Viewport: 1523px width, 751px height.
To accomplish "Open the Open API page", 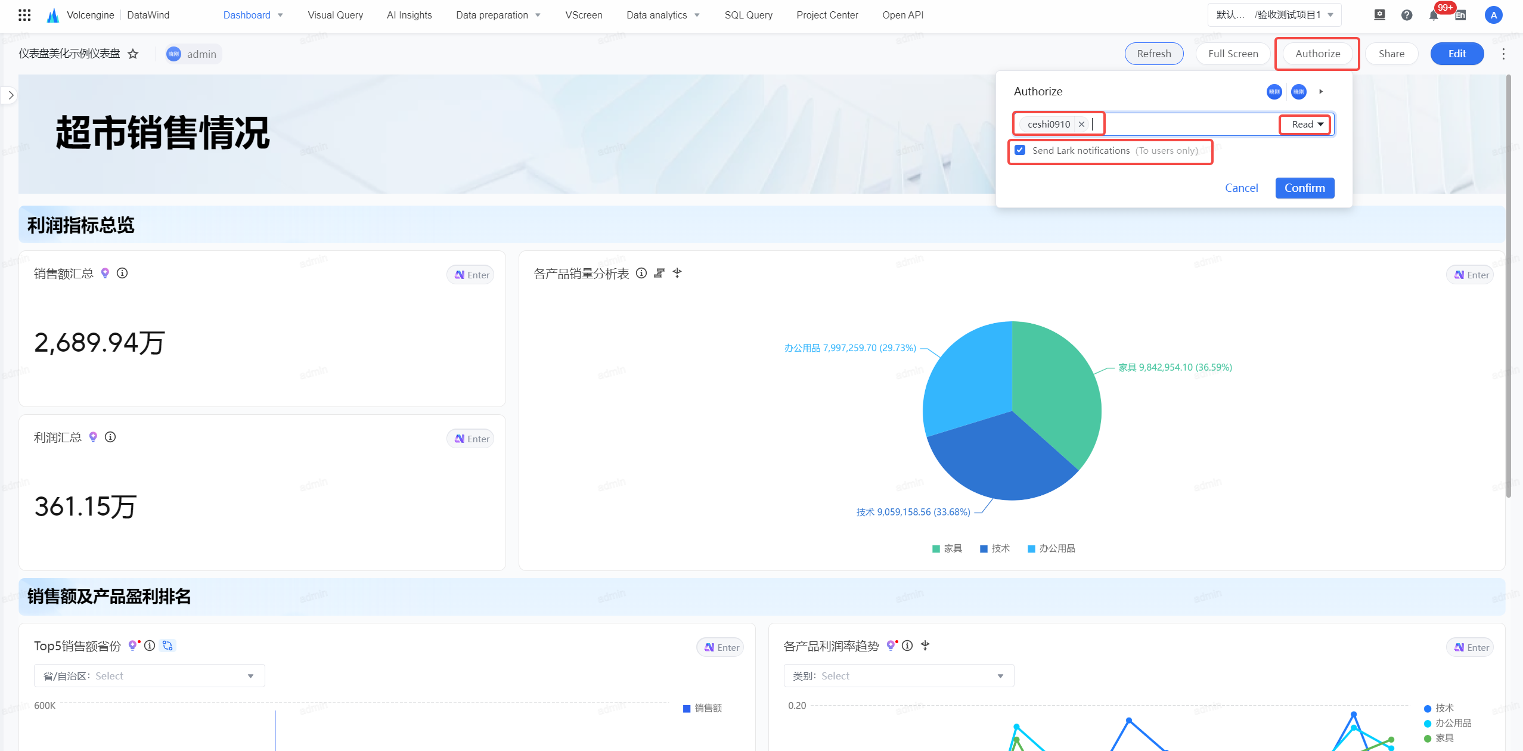I will (x=902, y=15).
